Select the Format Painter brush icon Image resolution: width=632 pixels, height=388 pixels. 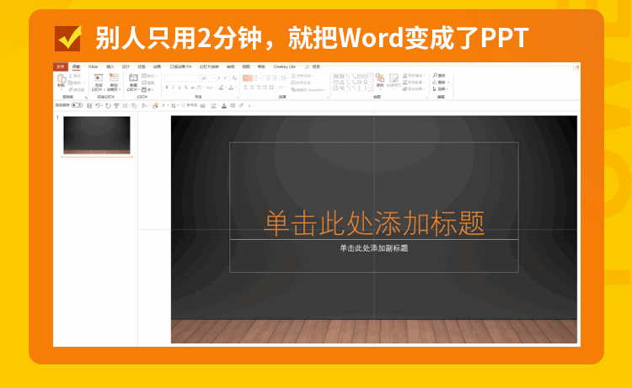pos(71,90)
